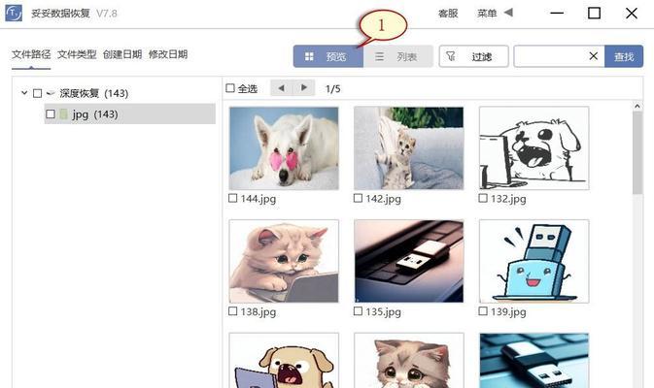This screenshot has height=388, width=654.
Task: Check the 深度恢复 (143) checkbox
Action: [38, 93]
